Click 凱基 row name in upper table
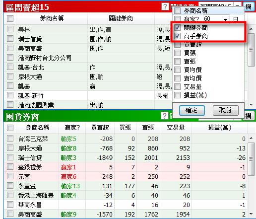256x219 pixels. click(24, 86)
